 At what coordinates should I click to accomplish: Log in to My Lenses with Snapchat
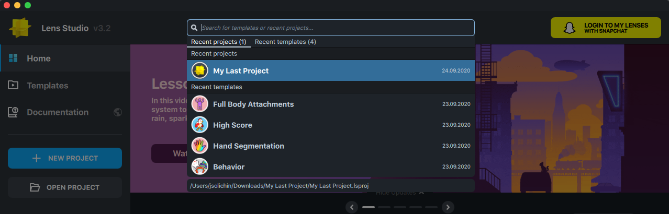pyautogui.click(x=605, y=28)
